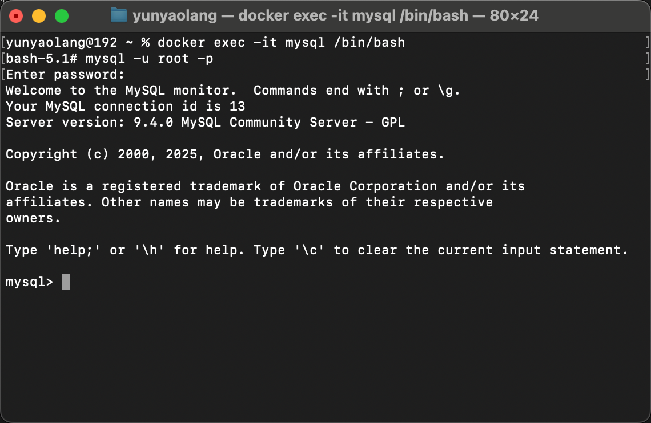Click the terminal cursor block

(x=65, y=281)
